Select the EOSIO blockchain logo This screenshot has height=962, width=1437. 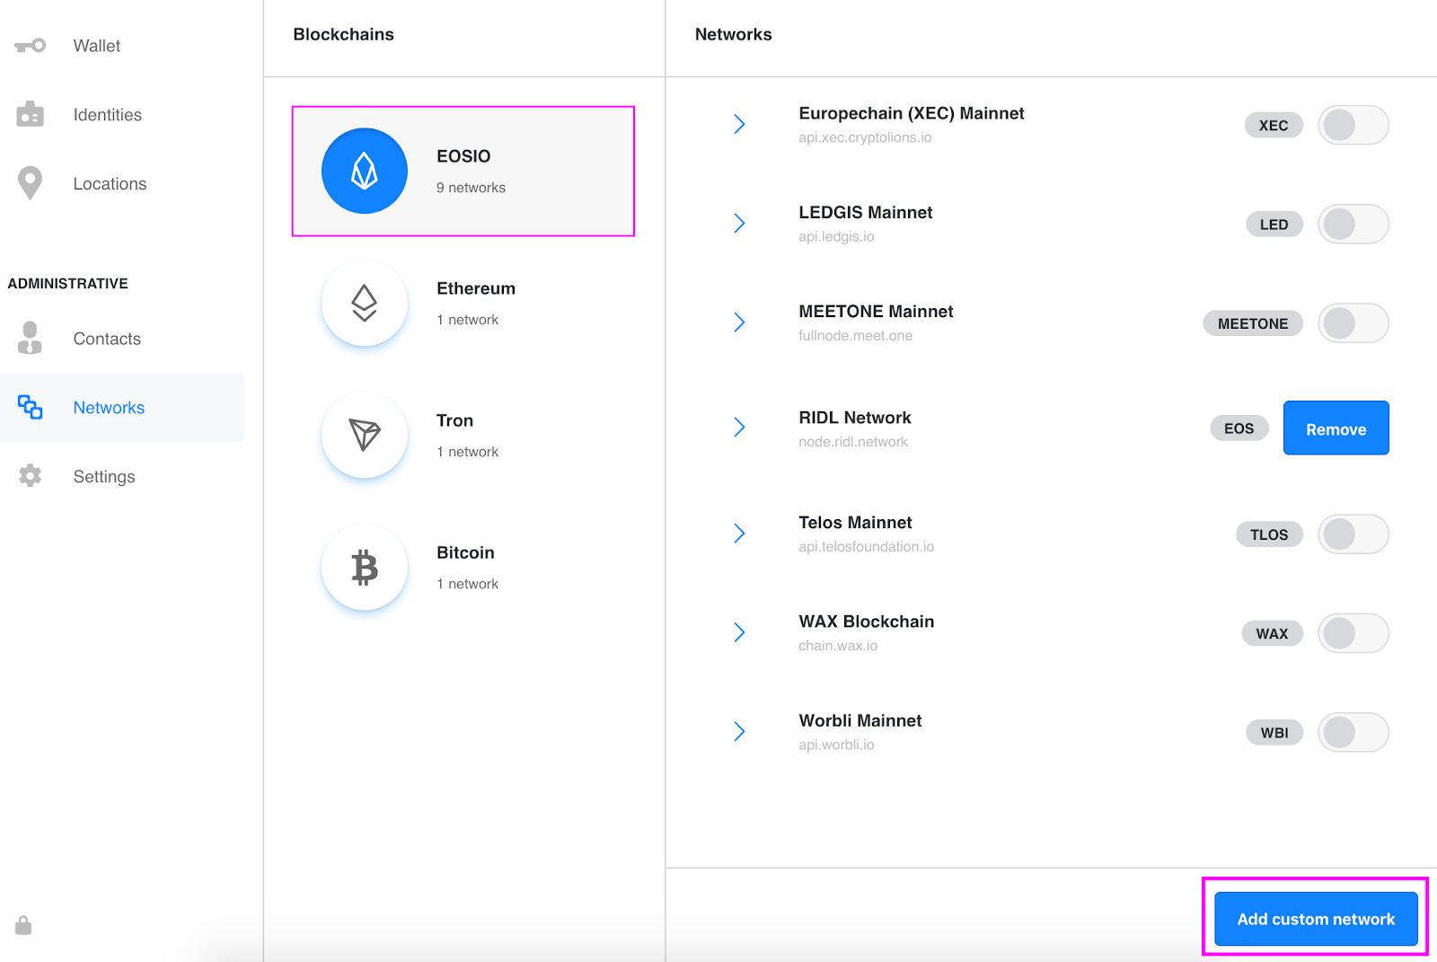point(365,171)
